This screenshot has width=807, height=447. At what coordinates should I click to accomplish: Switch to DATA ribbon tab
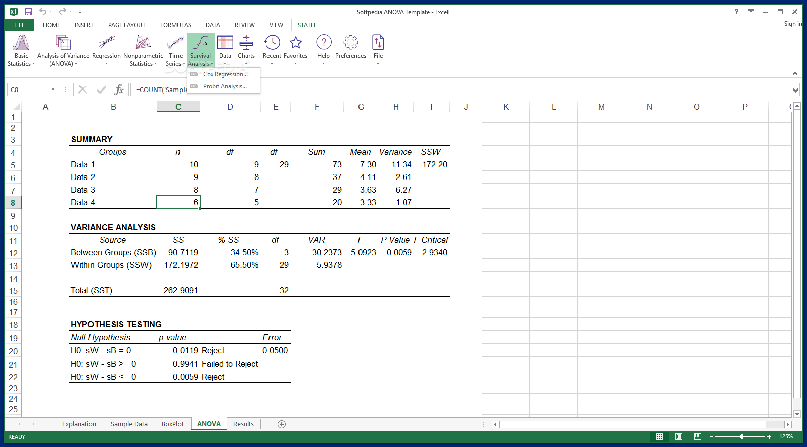[213, 25]
